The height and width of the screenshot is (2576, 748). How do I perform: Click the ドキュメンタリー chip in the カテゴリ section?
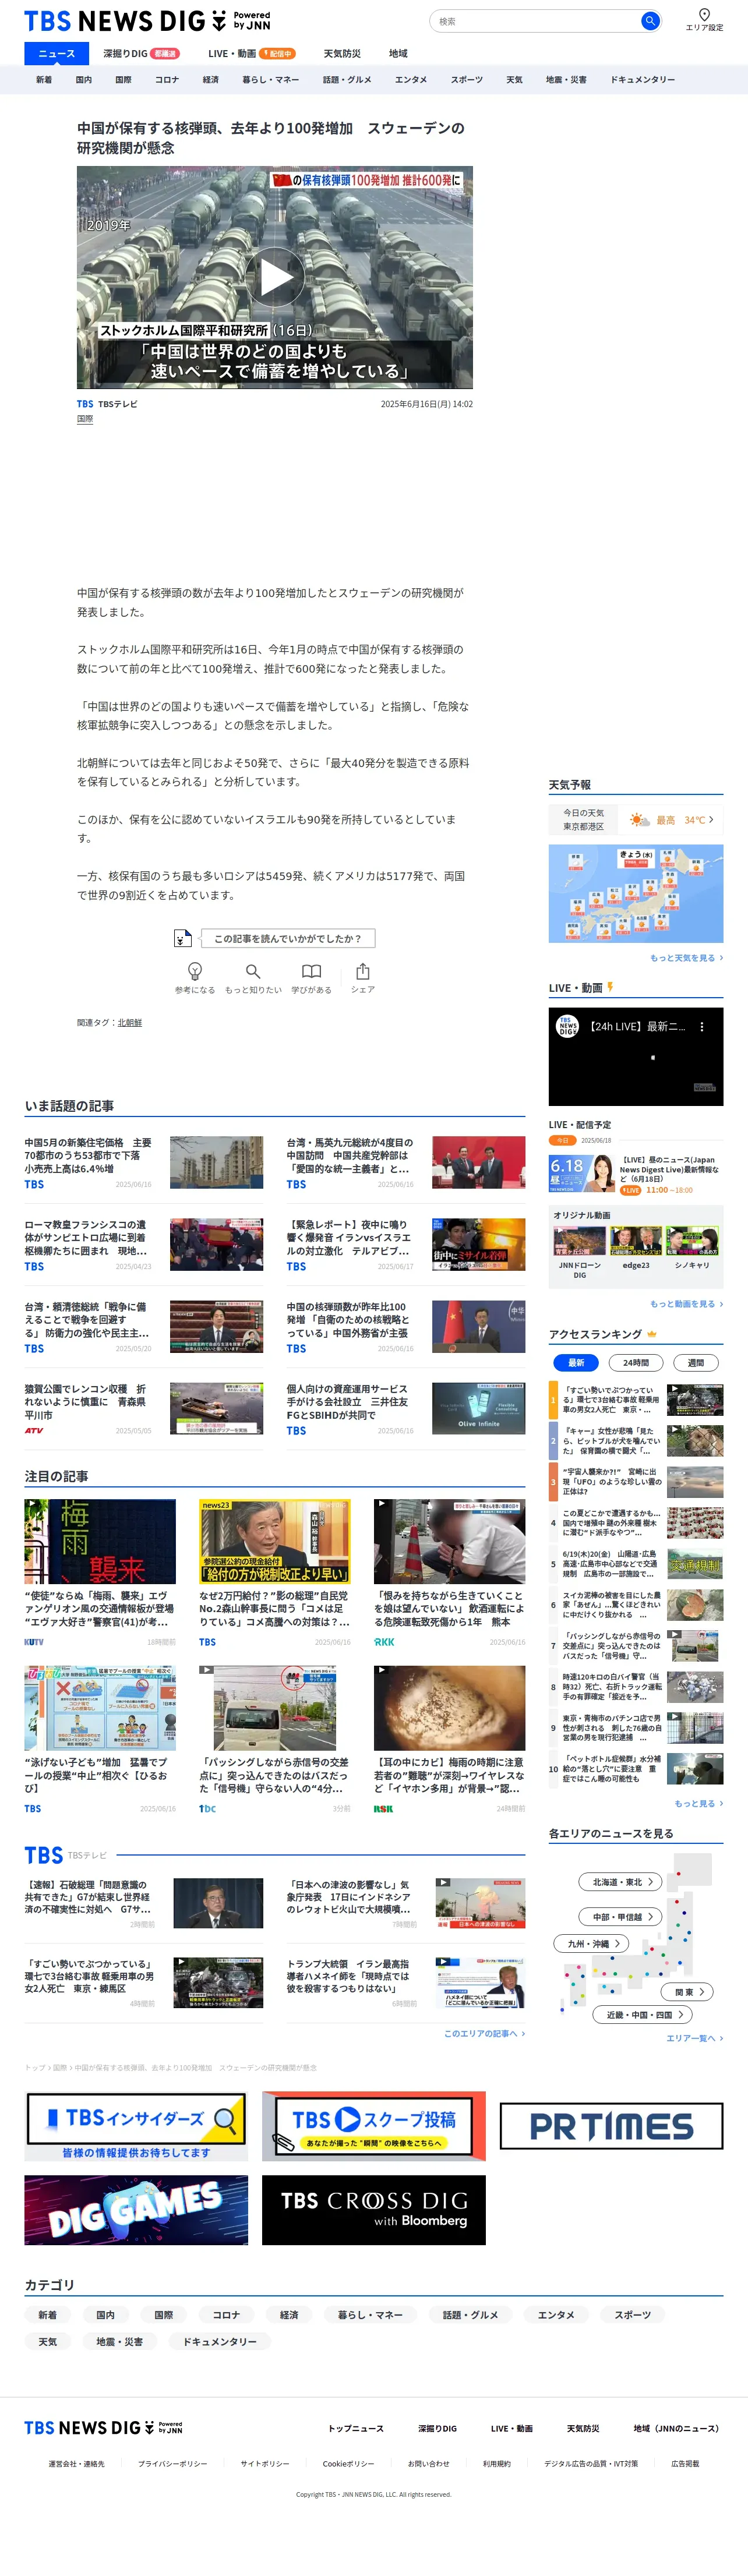pyautogui.click(x=220, y=2341)
